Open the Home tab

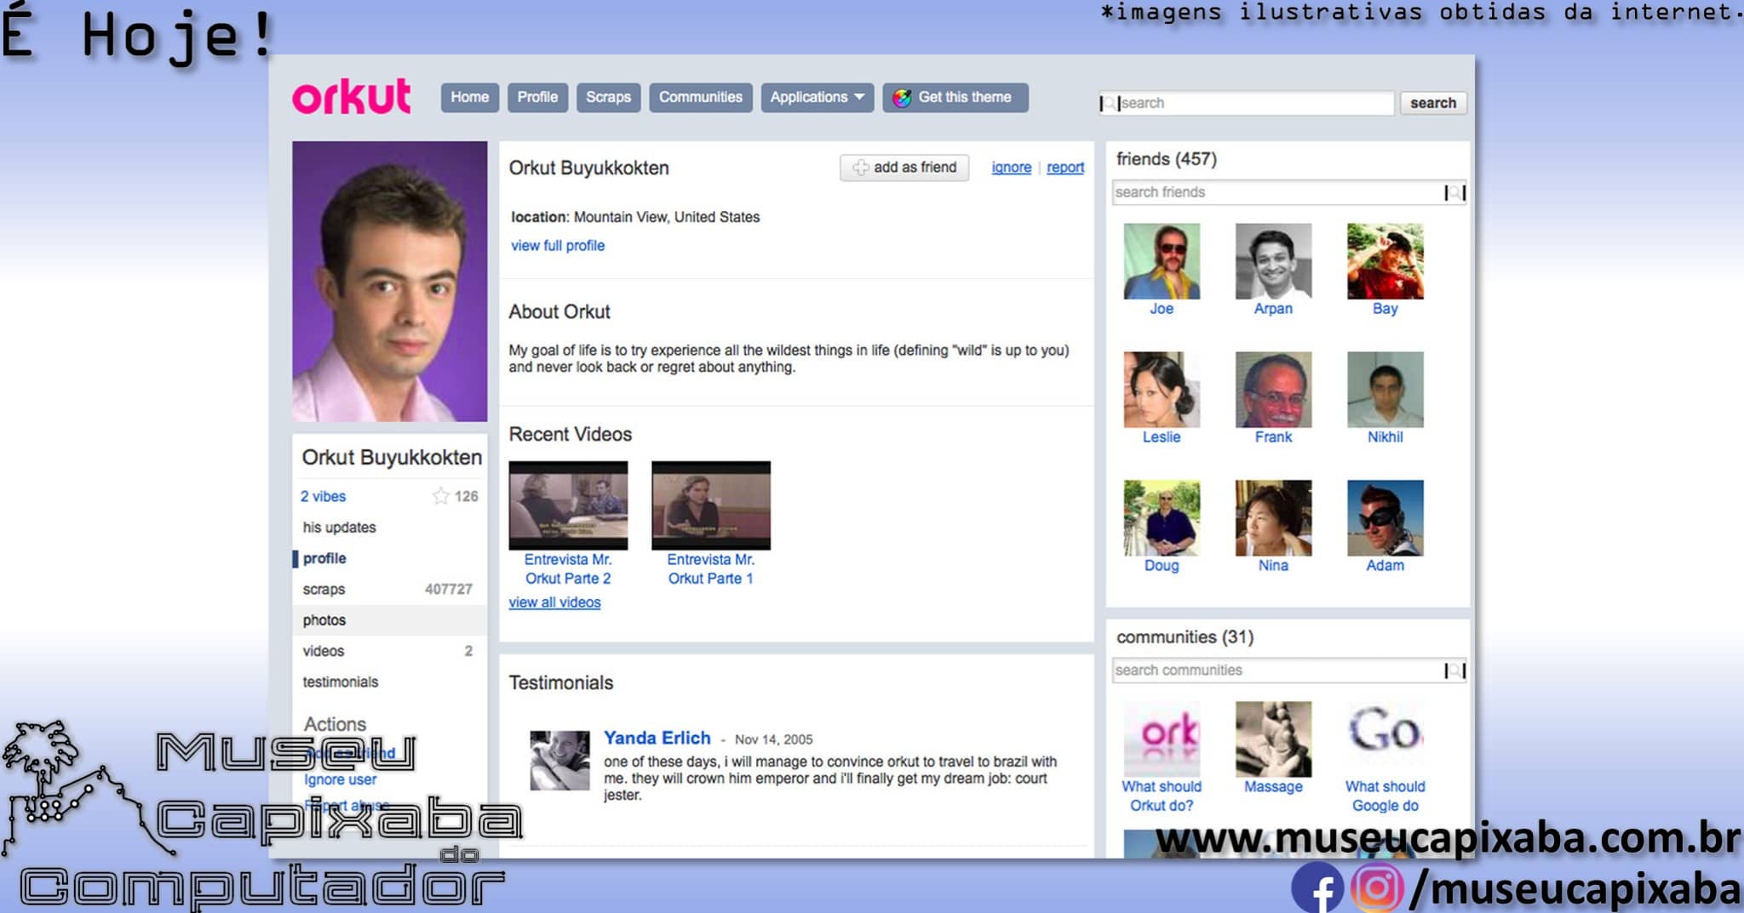pyautogui.click(x=469, y=97)
